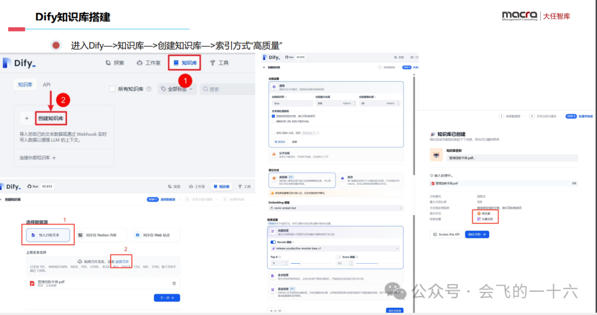Click 知识库 book icon on select data source page
Image resolution: width=597 pixels, height=315 pixels.
tap(216, 186)
